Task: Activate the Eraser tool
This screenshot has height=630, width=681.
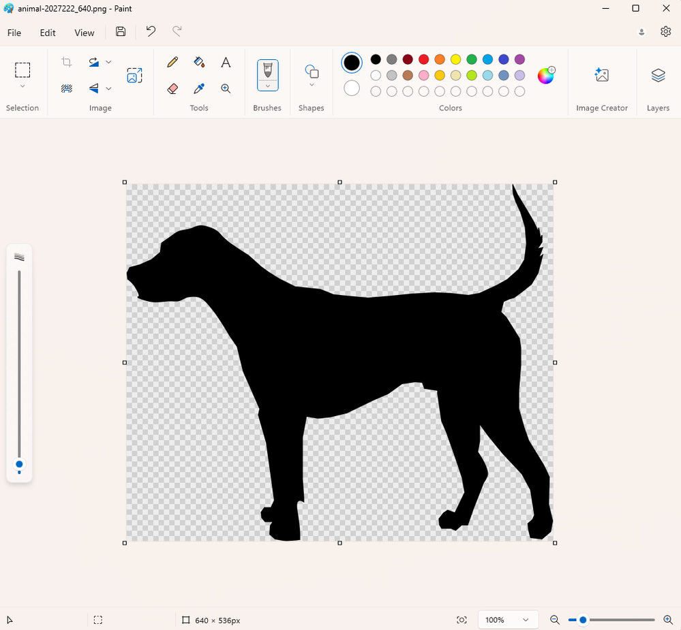Action: click(172, 89)
